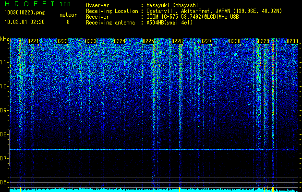Click the 0229 time marker
The image size is (302, 192).
point(264,41)
